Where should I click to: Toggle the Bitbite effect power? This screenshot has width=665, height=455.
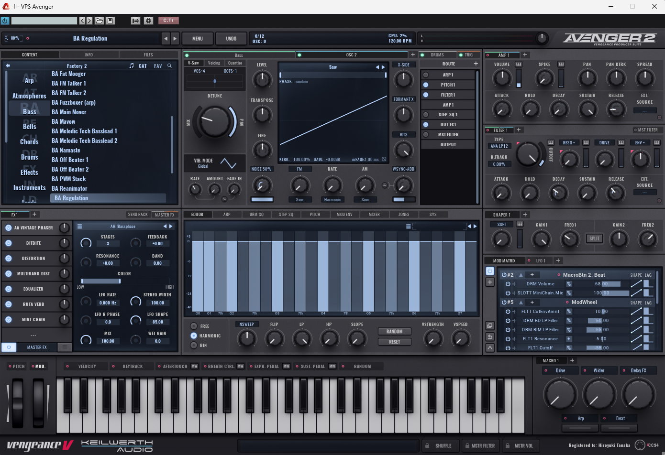[8, 243]
